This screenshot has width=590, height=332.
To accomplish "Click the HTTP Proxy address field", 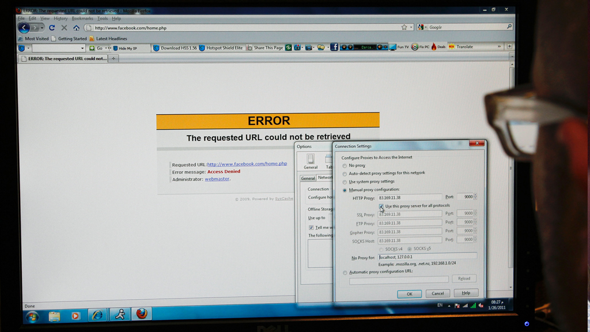I will pos(409,198).
